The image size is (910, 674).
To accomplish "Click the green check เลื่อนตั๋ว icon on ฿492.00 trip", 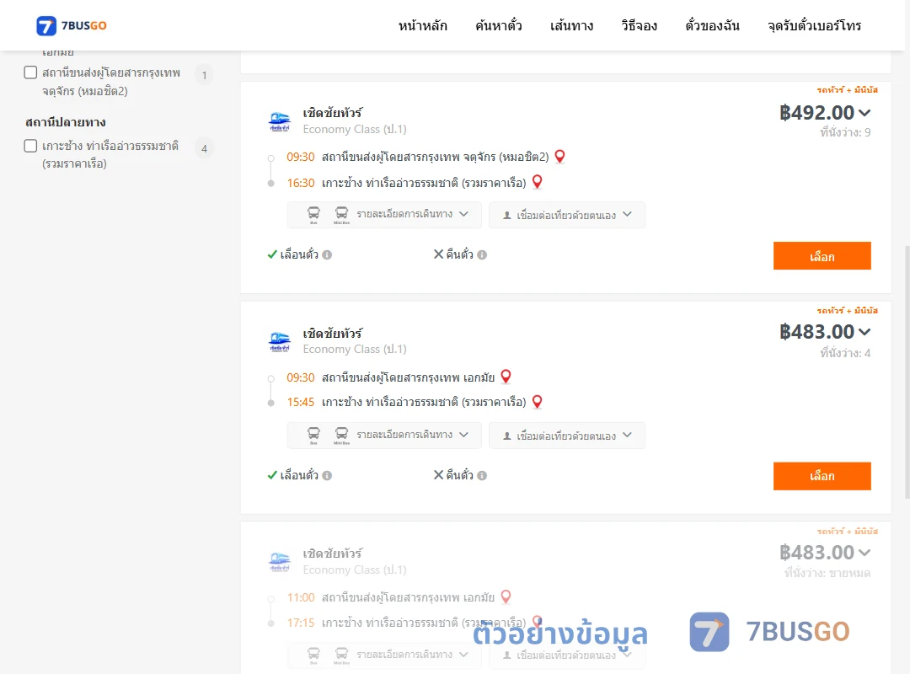I will coord(272,254).
